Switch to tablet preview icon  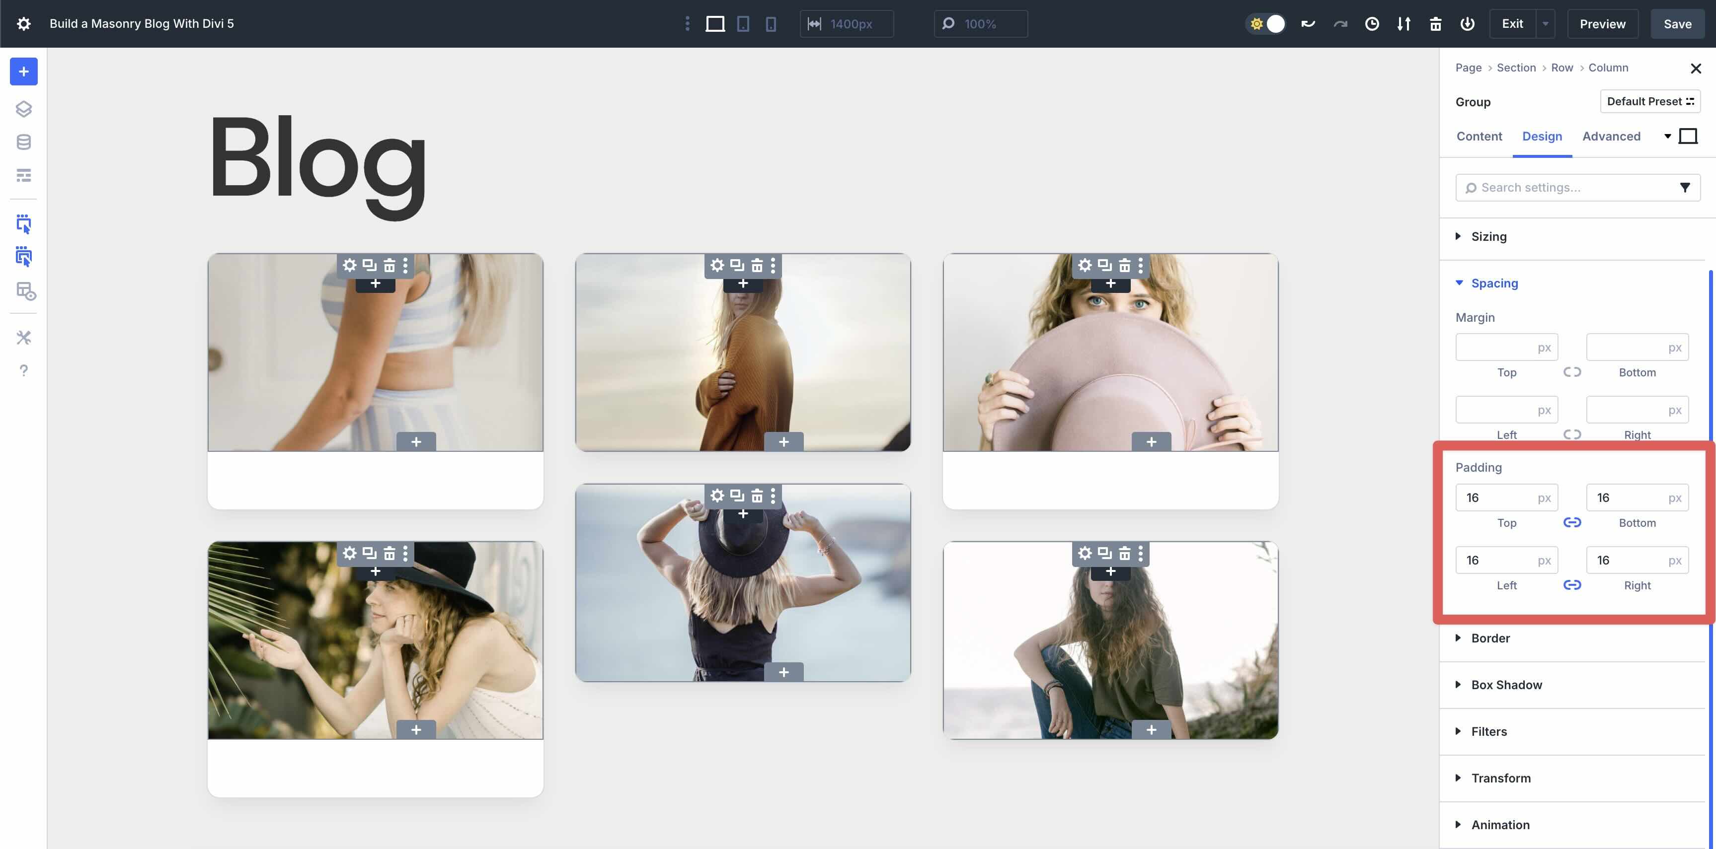tap(743, 23)
